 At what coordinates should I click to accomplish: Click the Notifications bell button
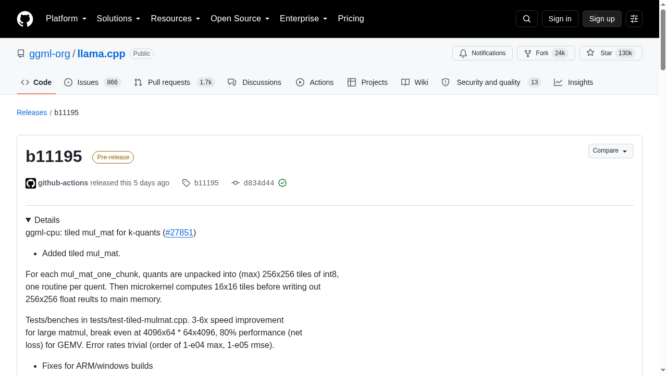(x=483, y=53)
